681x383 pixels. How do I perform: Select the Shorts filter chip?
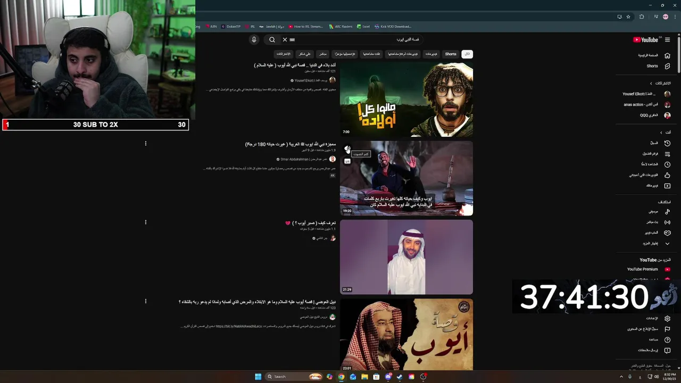coord(451,54)
